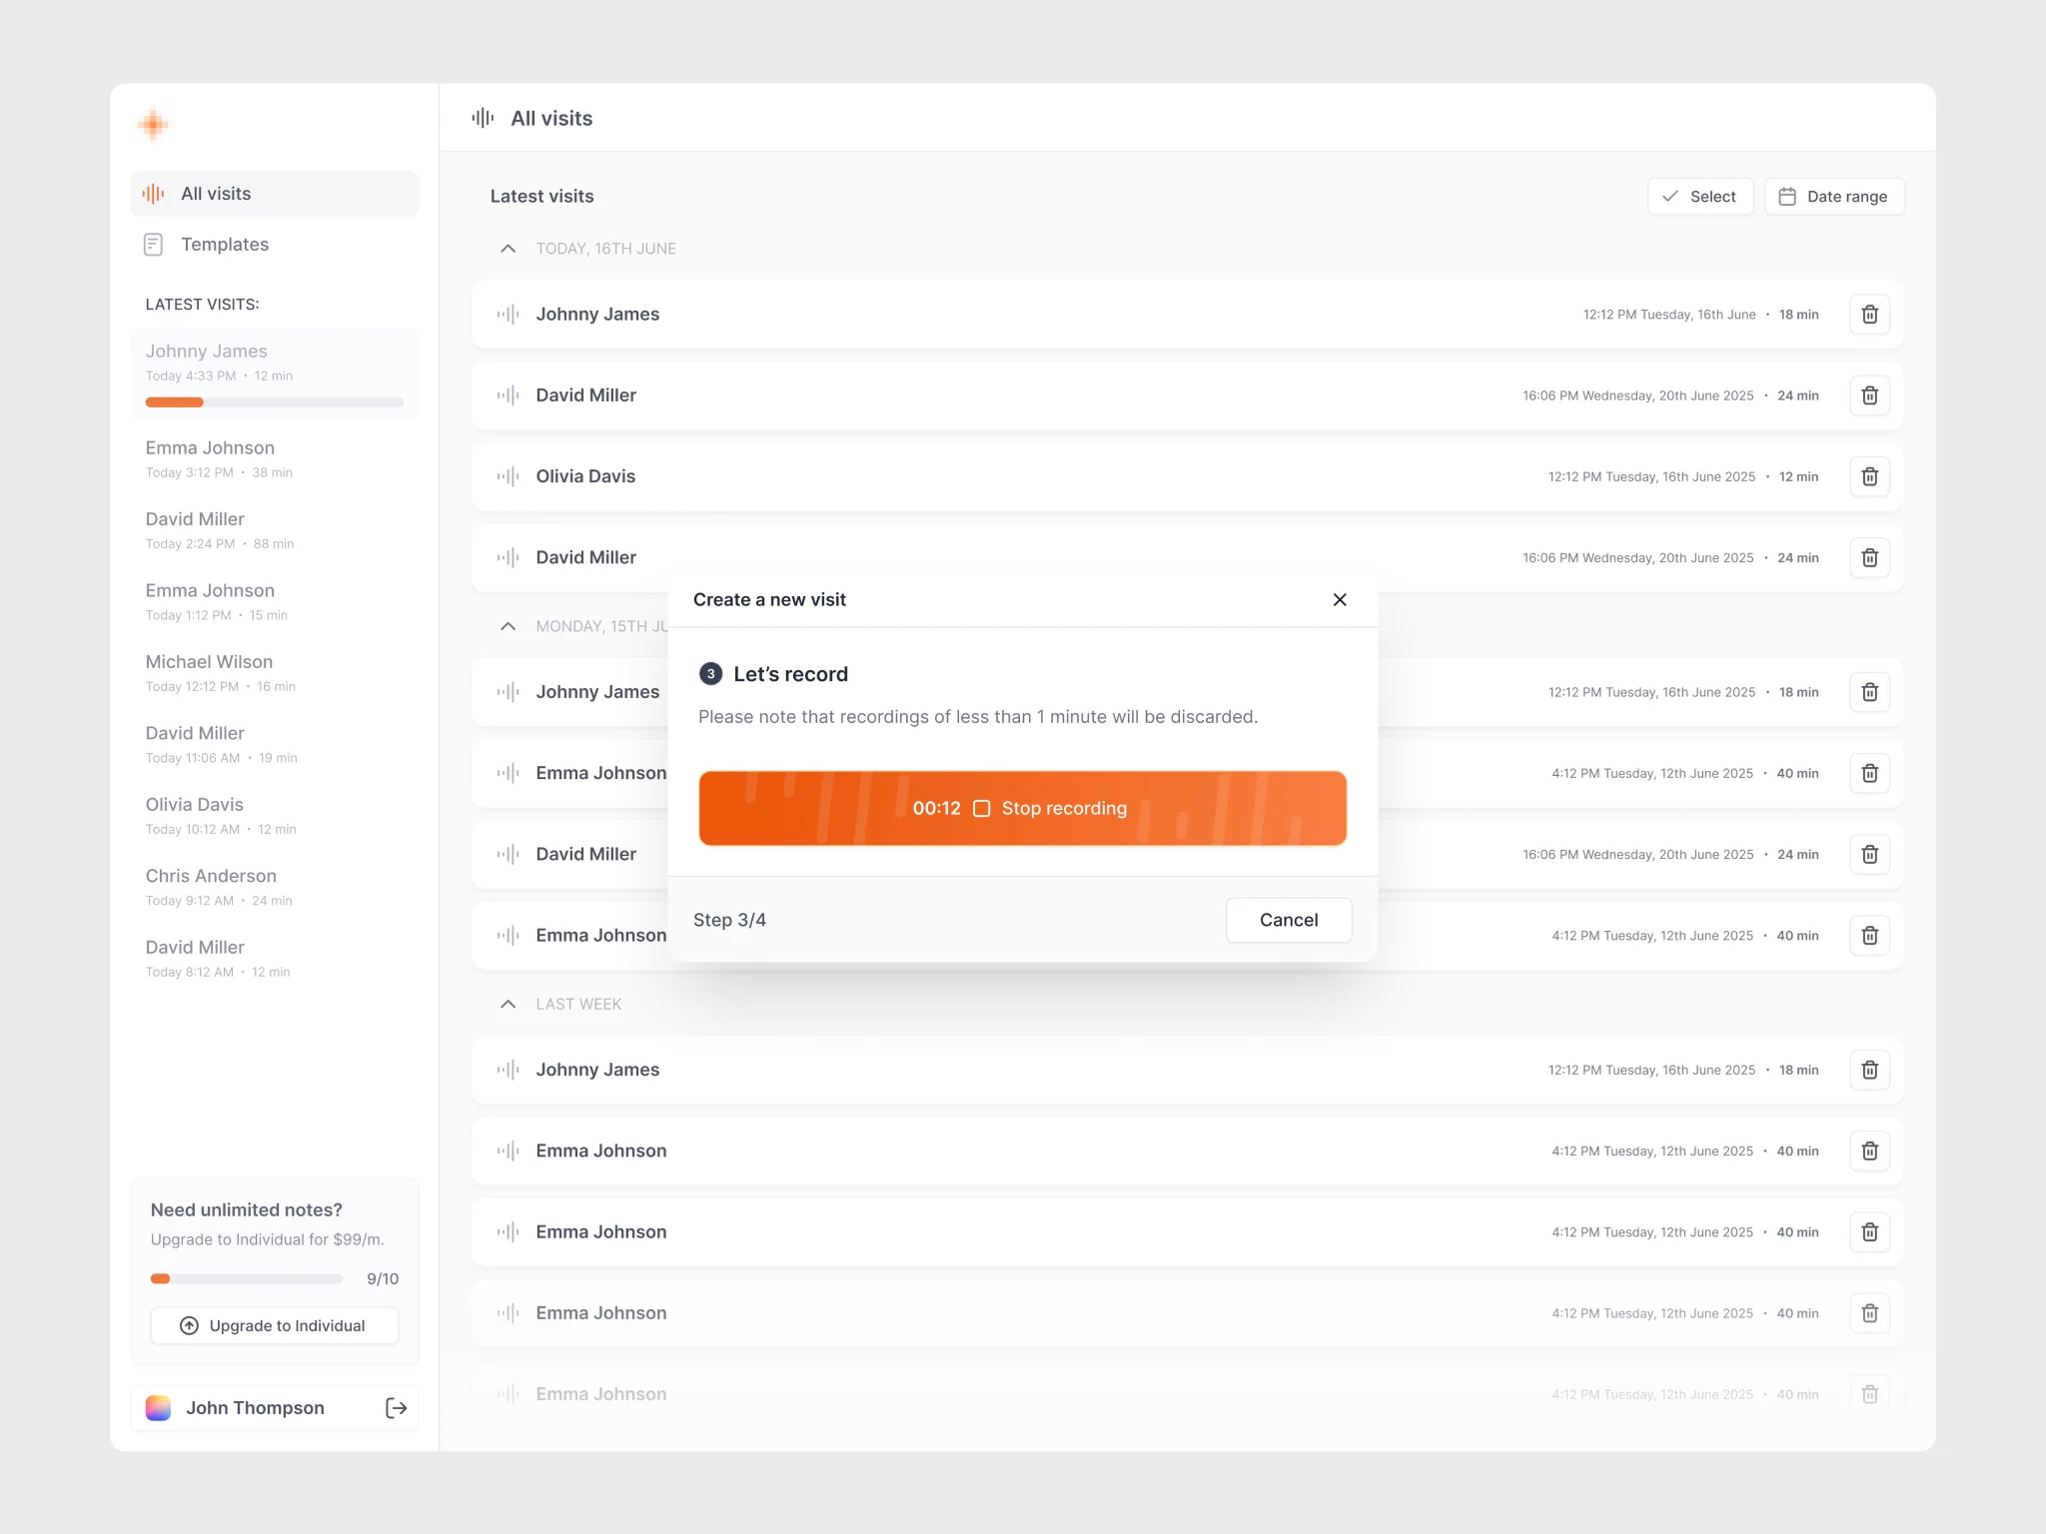Click the log out icon beside John Thompson
This screenshot has height=1534, width=2046.
[397, 1407]
